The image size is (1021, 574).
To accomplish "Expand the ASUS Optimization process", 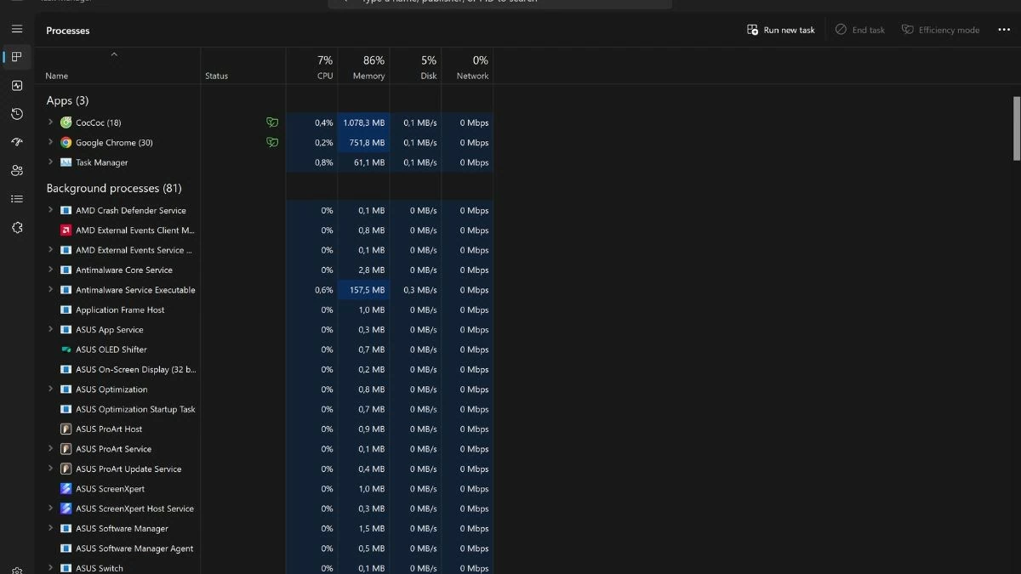I will pyautogui.click(x=51, y=389).
